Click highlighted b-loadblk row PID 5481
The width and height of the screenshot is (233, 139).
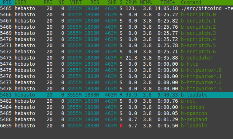[117, 95]
